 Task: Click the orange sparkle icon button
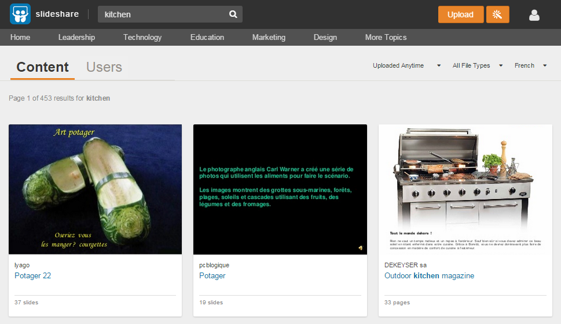coord(497,14)
